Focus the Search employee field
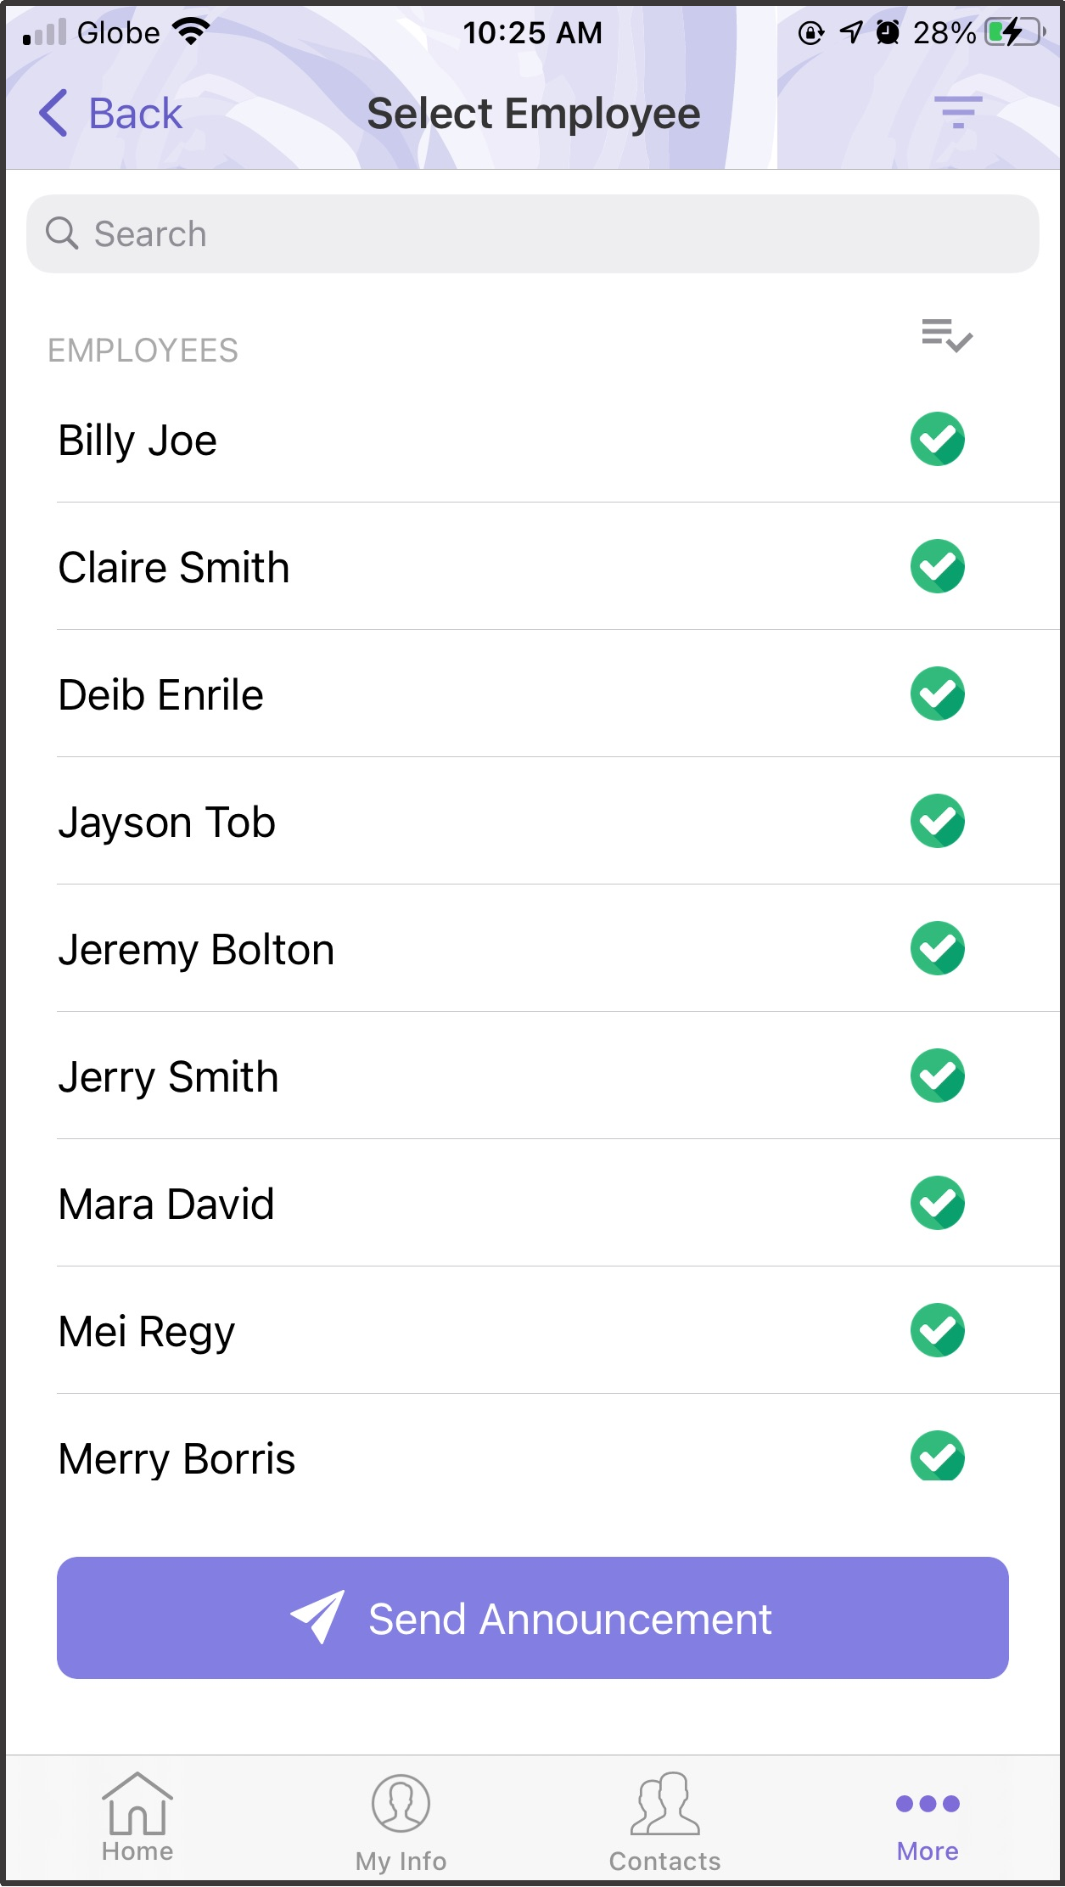The width and height of the screenshot is (1065, 1887). pyautogui.click(x=533, y=233)
